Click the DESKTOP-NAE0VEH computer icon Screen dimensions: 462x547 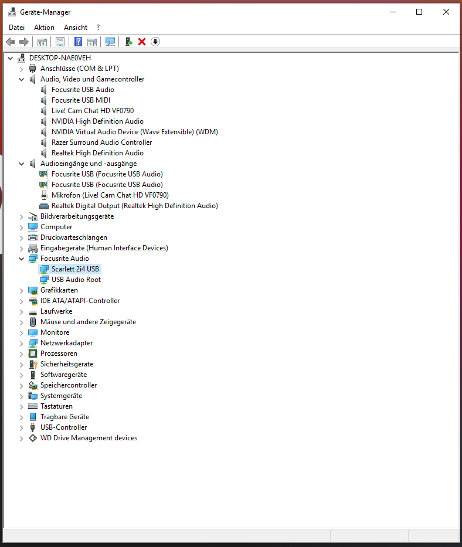coord(22,58)
